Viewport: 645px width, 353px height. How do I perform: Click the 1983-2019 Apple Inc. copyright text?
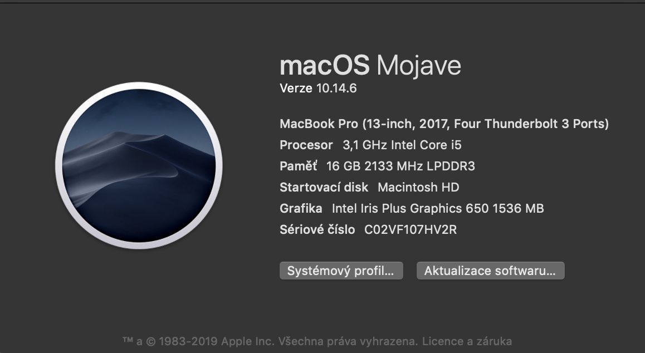click(216, 341)
